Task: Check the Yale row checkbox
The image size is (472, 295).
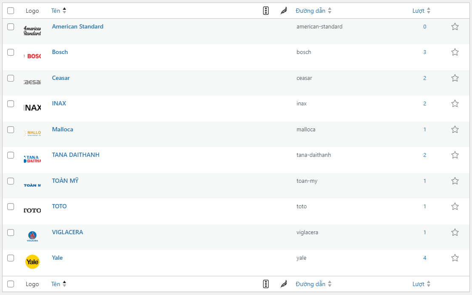Action: click(x=11, y=258)
